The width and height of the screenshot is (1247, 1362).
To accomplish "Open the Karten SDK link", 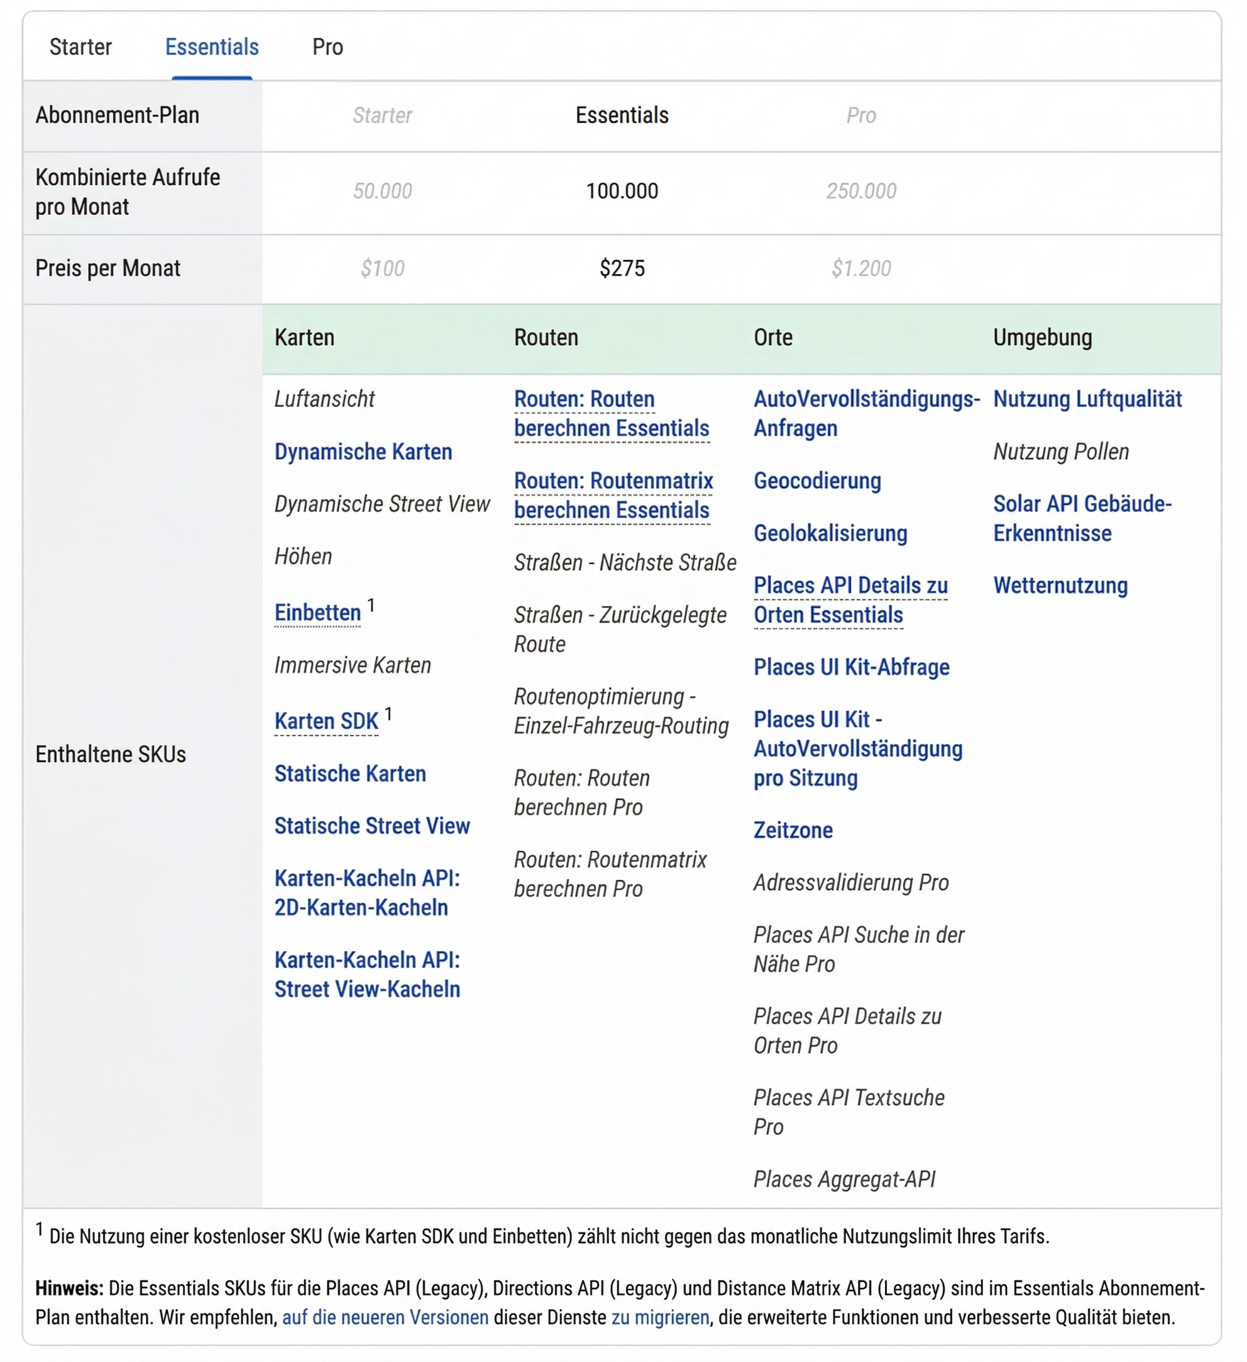I will coord(326,721).
